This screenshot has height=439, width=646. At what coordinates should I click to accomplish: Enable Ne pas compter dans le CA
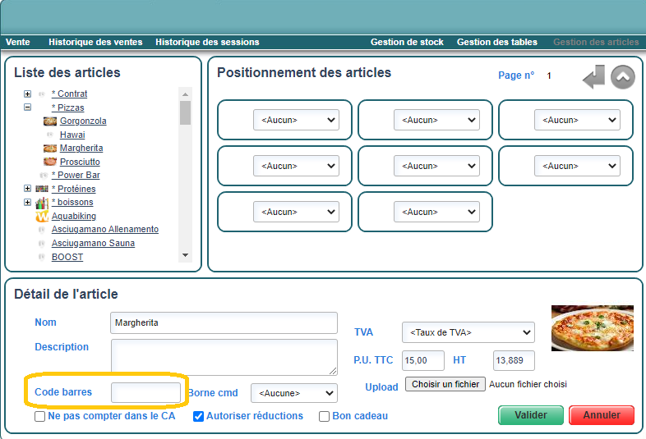(40, 416)
